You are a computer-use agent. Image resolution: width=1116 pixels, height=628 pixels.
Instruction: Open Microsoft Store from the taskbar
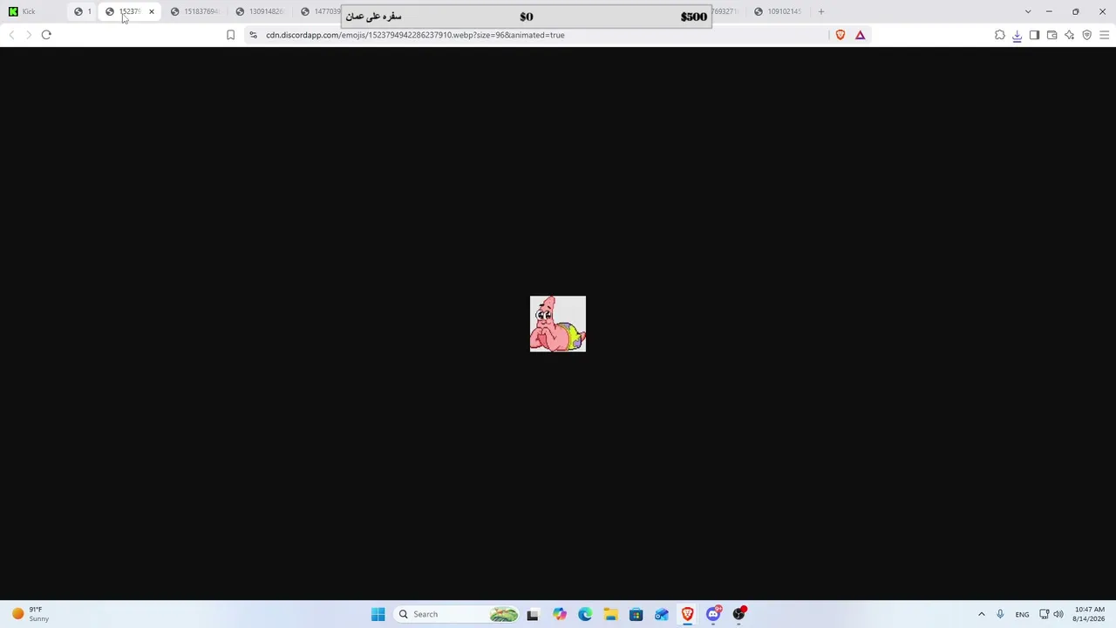[636, 614]
